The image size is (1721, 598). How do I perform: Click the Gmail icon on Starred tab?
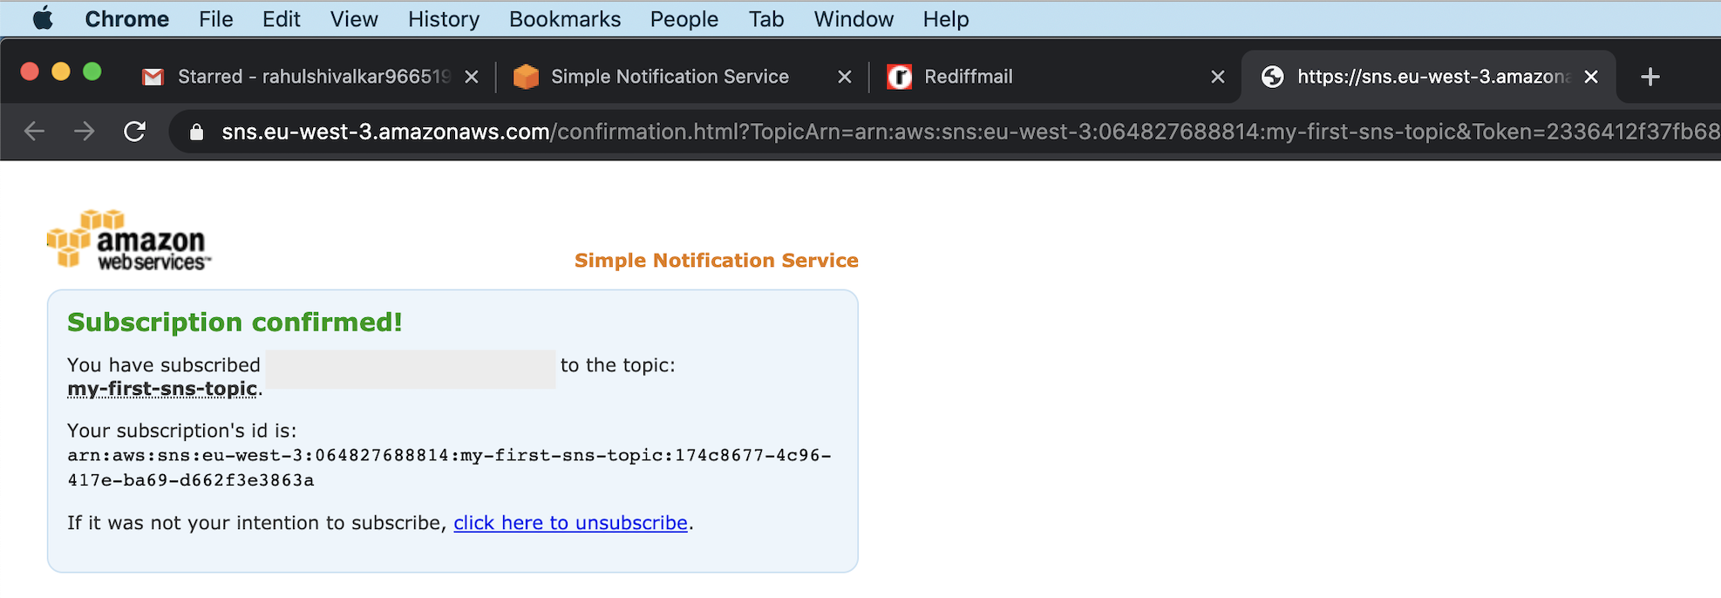pos(153,77)
